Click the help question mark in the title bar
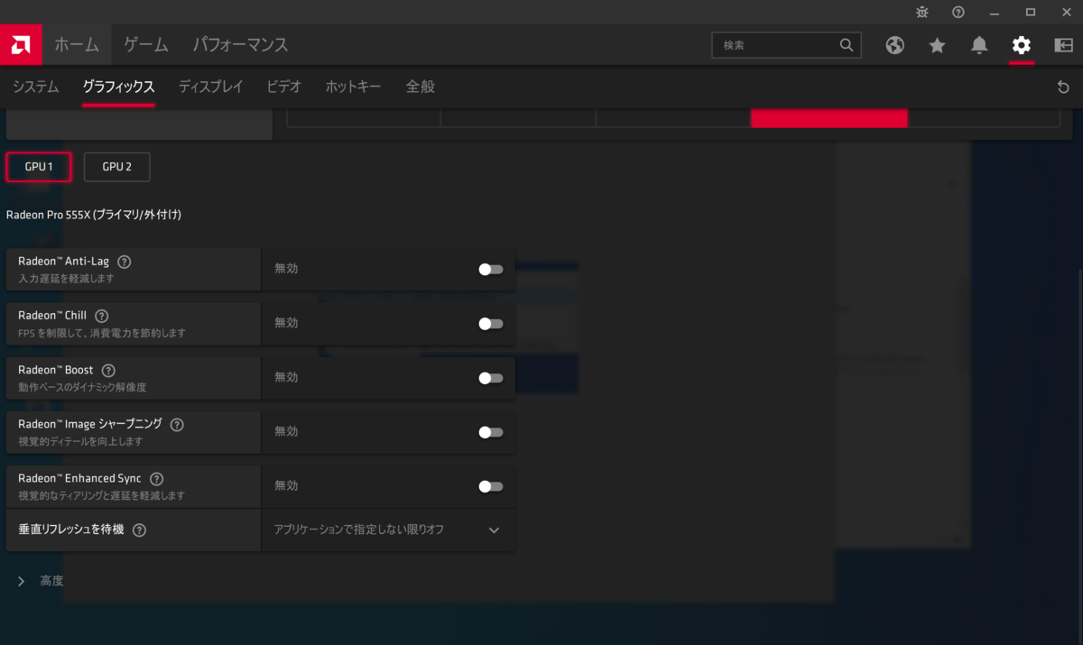 click(x=958, y=13)
